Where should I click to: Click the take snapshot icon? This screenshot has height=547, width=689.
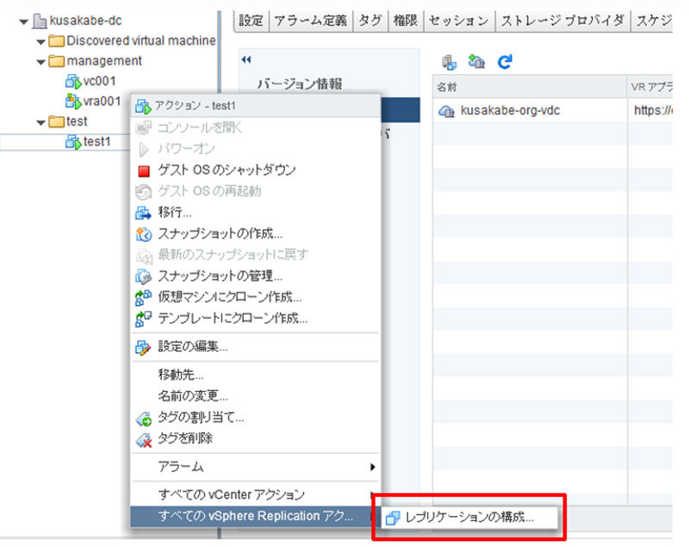pyautogui.click(x=143, y=234)
